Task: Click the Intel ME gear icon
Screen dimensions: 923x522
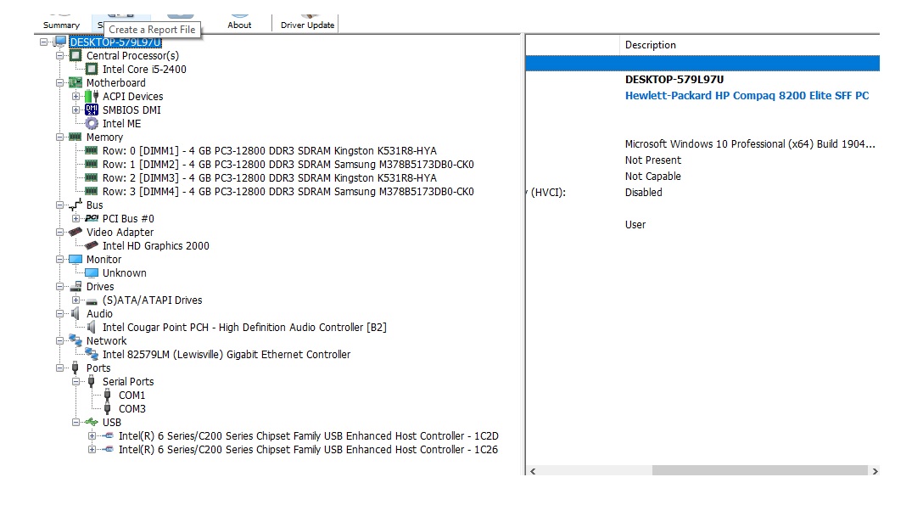Action: [92, 124]
